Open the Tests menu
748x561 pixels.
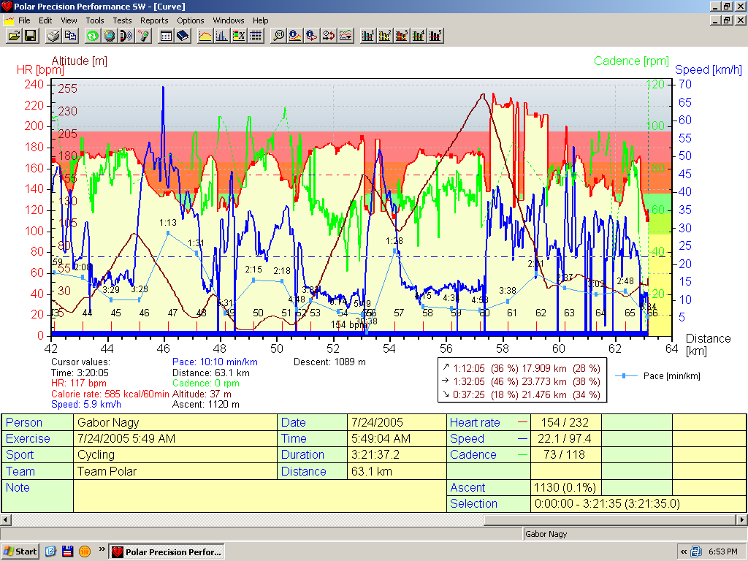[122, 20]
